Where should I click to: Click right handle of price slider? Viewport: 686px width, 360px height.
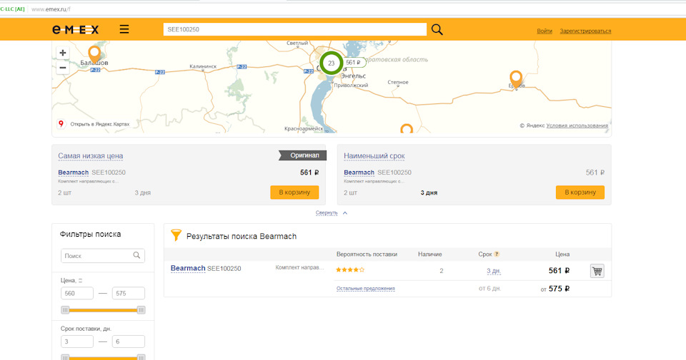(x=141, y=310)
